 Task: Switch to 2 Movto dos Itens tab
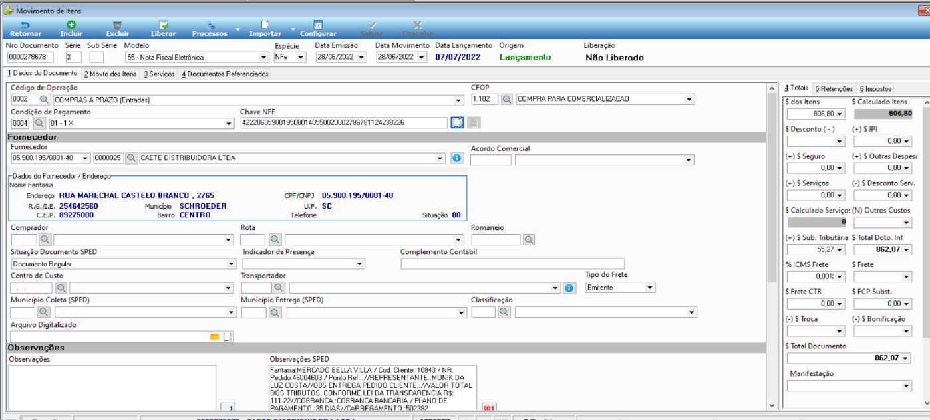(x=110, y=74)
